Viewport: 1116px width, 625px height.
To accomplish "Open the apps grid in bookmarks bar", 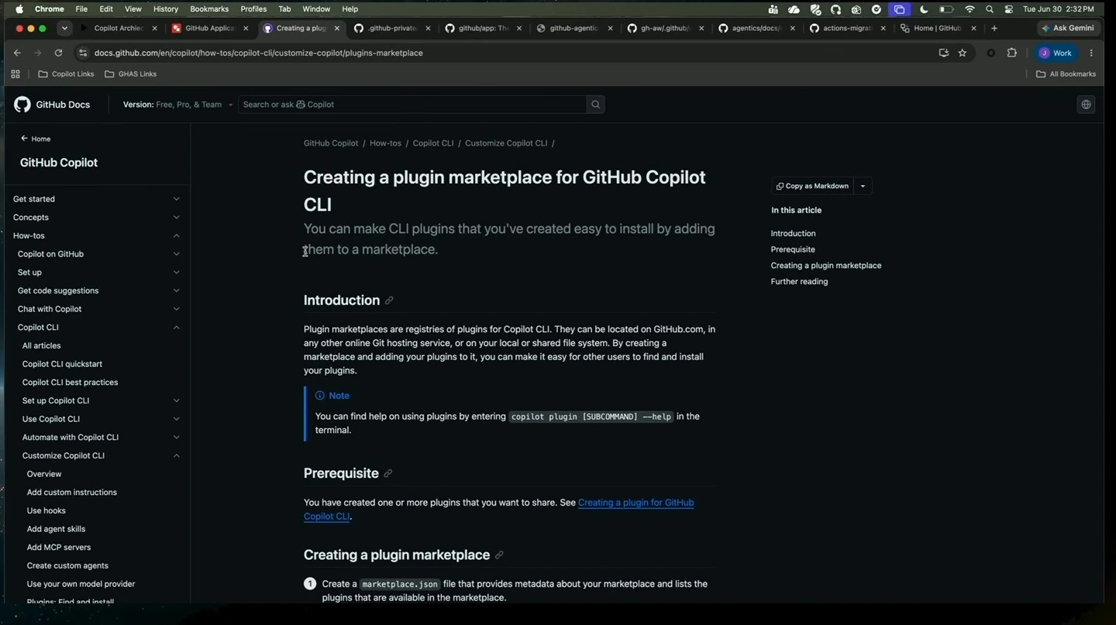I will [x=15, y=74].
